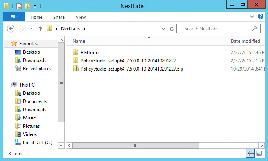Click date 2/27/2015 1:46 for Platform

tap(248, 52)
